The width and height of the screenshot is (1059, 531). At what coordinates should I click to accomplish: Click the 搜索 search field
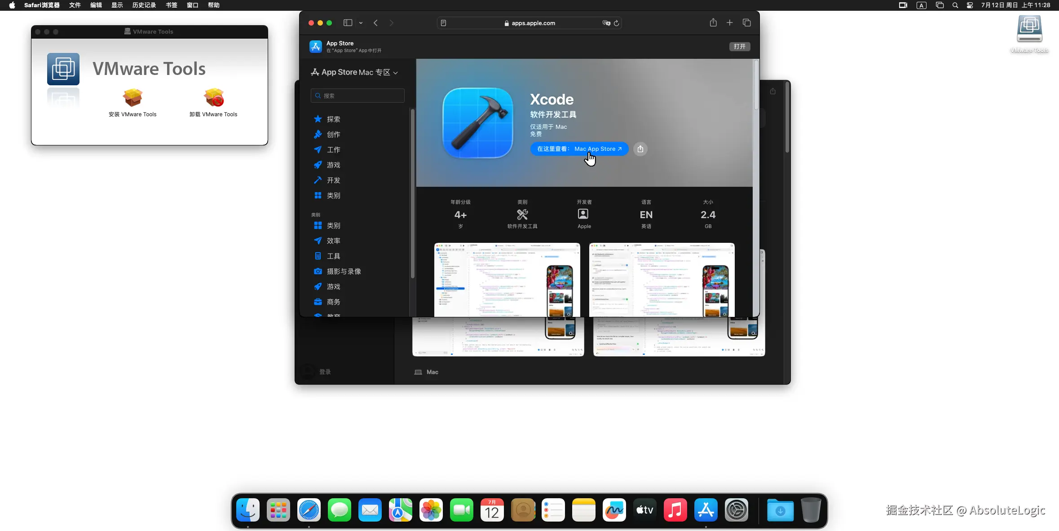357,96
